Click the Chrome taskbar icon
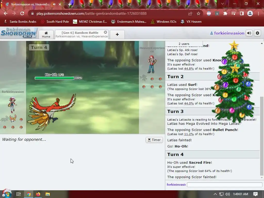The image size is (264, 198). (x=29, y=194)
